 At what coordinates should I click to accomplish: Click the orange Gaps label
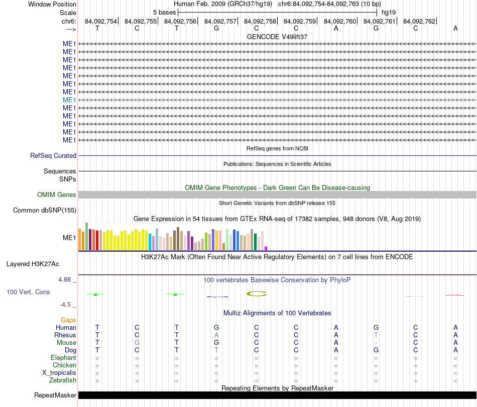coord(68,320)
